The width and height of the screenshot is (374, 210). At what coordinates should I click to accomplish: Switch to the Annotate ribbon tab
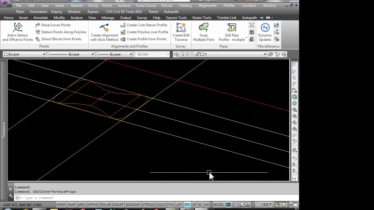click(x=41, y=18)
